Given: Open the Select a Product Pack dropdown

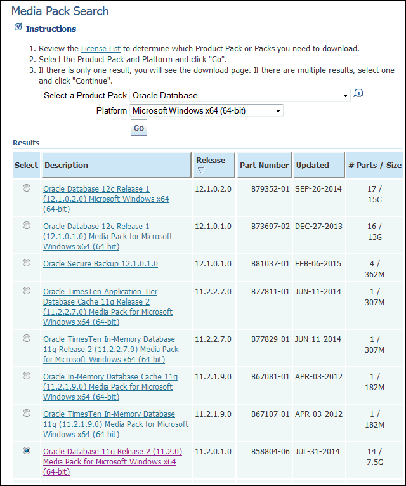Looking at the screenshot, I should 240,95.
